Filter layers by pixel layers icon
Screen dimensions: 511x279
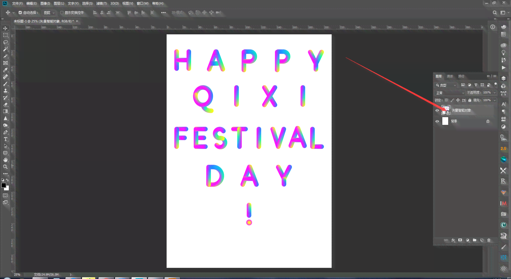pos(463,85)
